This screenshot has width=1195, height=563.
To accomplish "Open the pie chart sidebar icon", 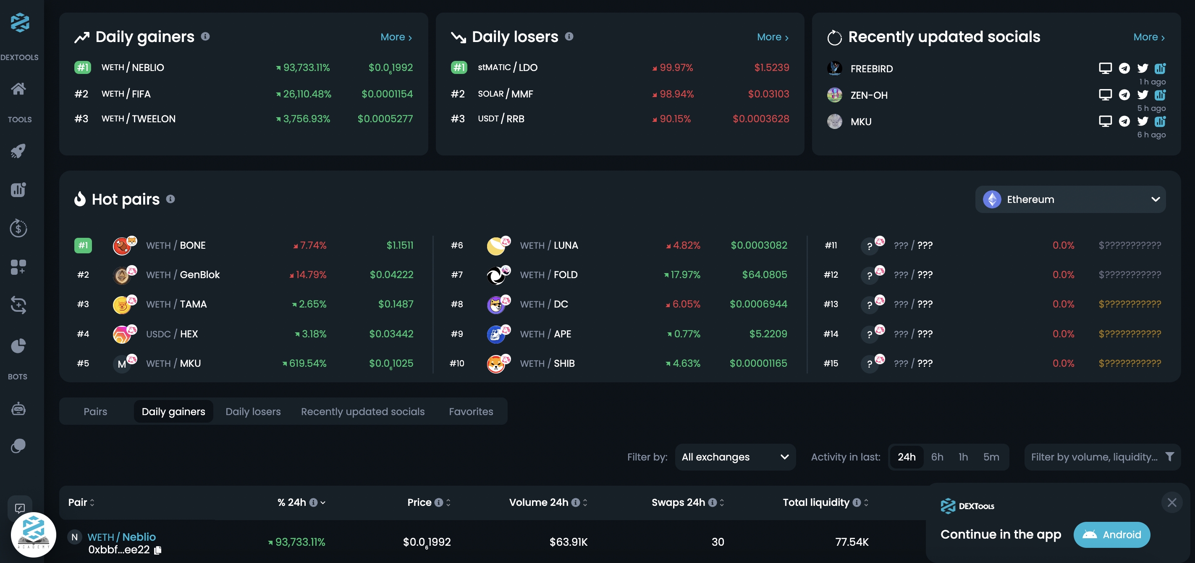I will pyautogui.click(x=18, y=345).
